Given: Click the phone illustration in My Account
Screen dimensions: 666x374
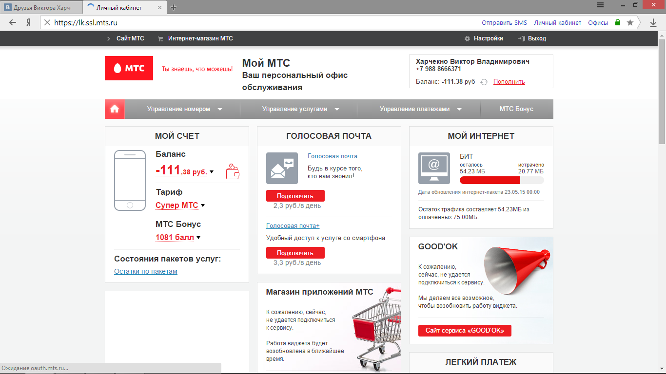Looking at the screenshot, I should pyautogui.click(x=130, y=180).
